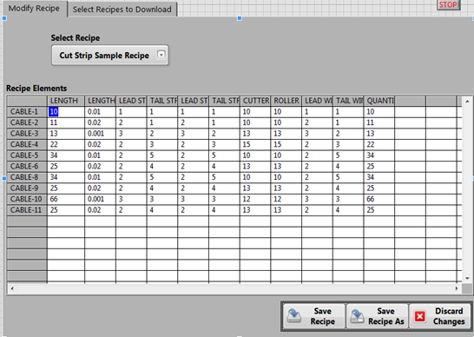Viewport: 474px width, 337px height.
Task: Click LENGTH value 34 in CABLE-8 row
Action: (66, 177)
